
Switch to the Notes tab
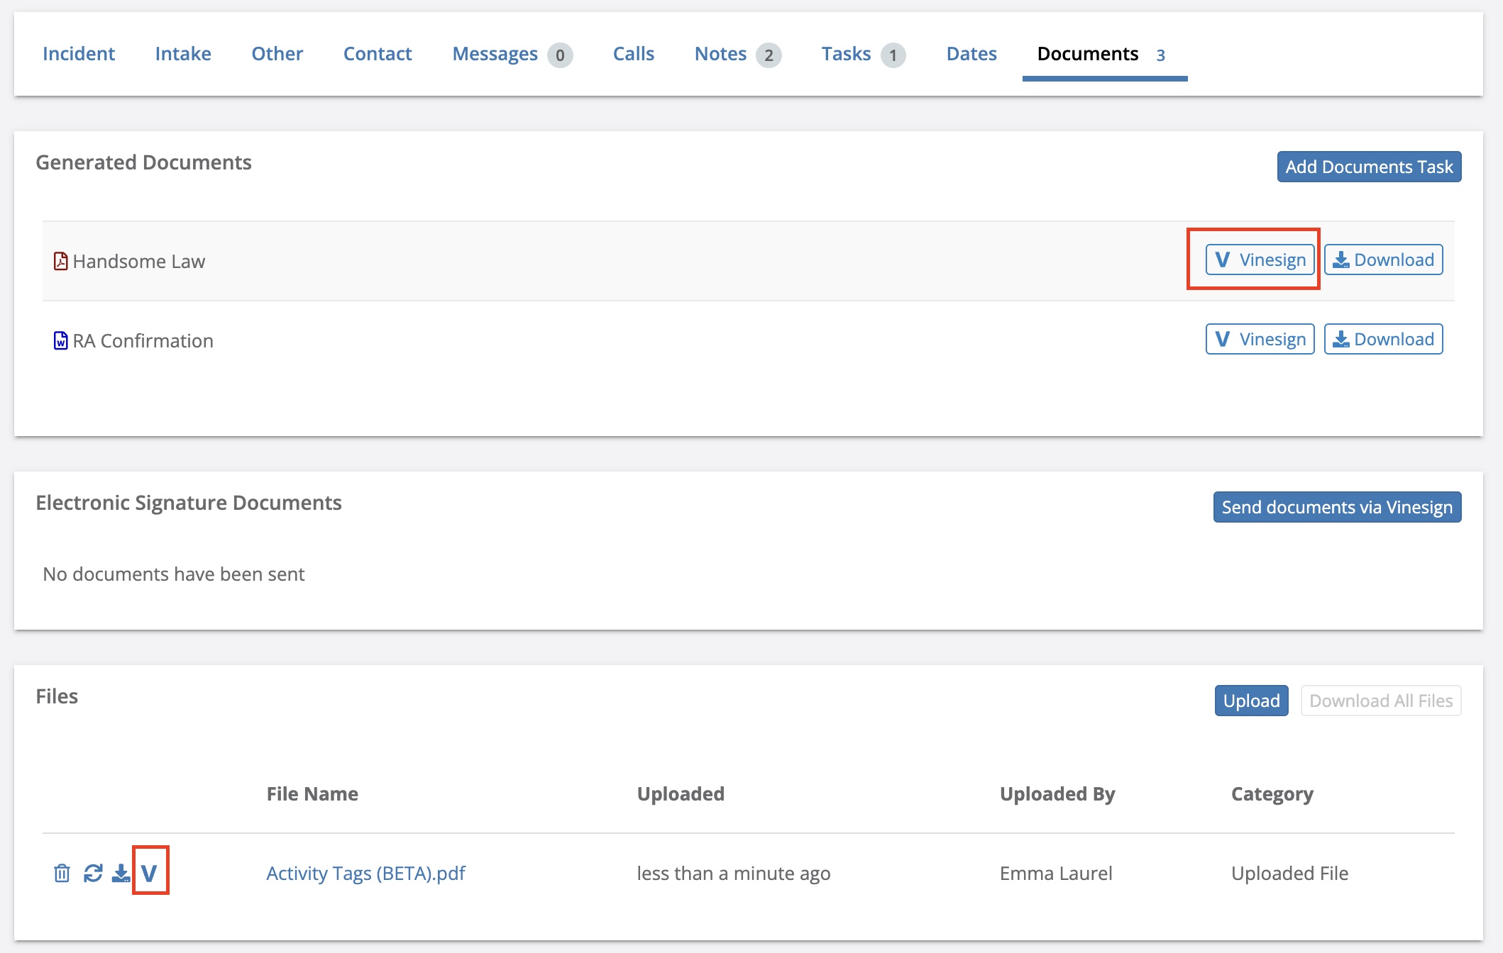pos(720,53)
